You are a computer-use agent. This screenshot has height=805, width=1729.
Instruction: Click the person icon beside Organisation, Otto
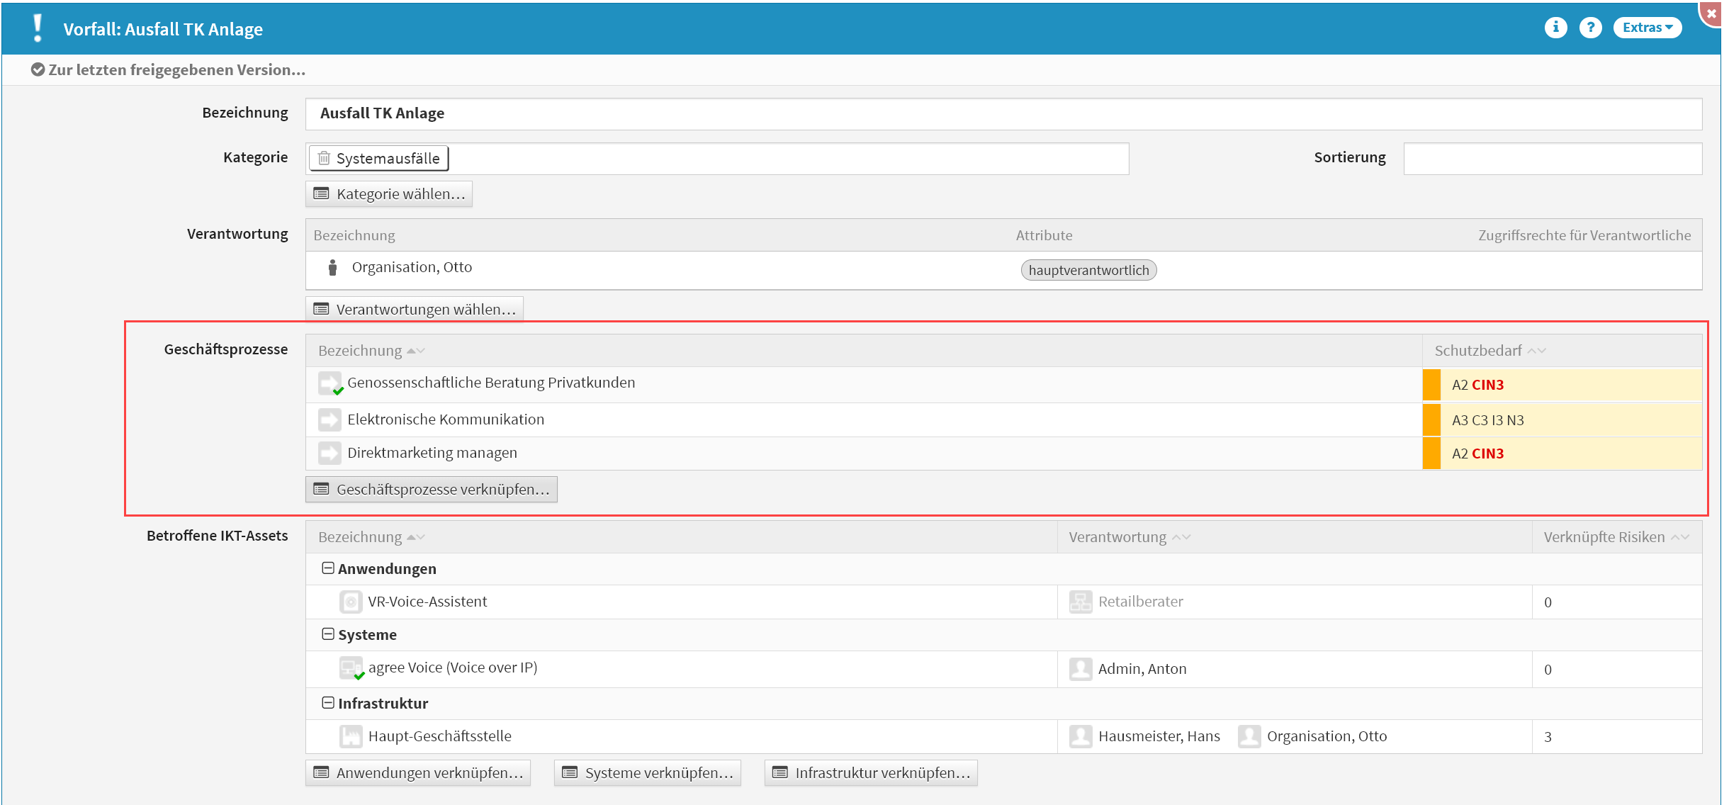pyautogui.click(x=332, y=267)
